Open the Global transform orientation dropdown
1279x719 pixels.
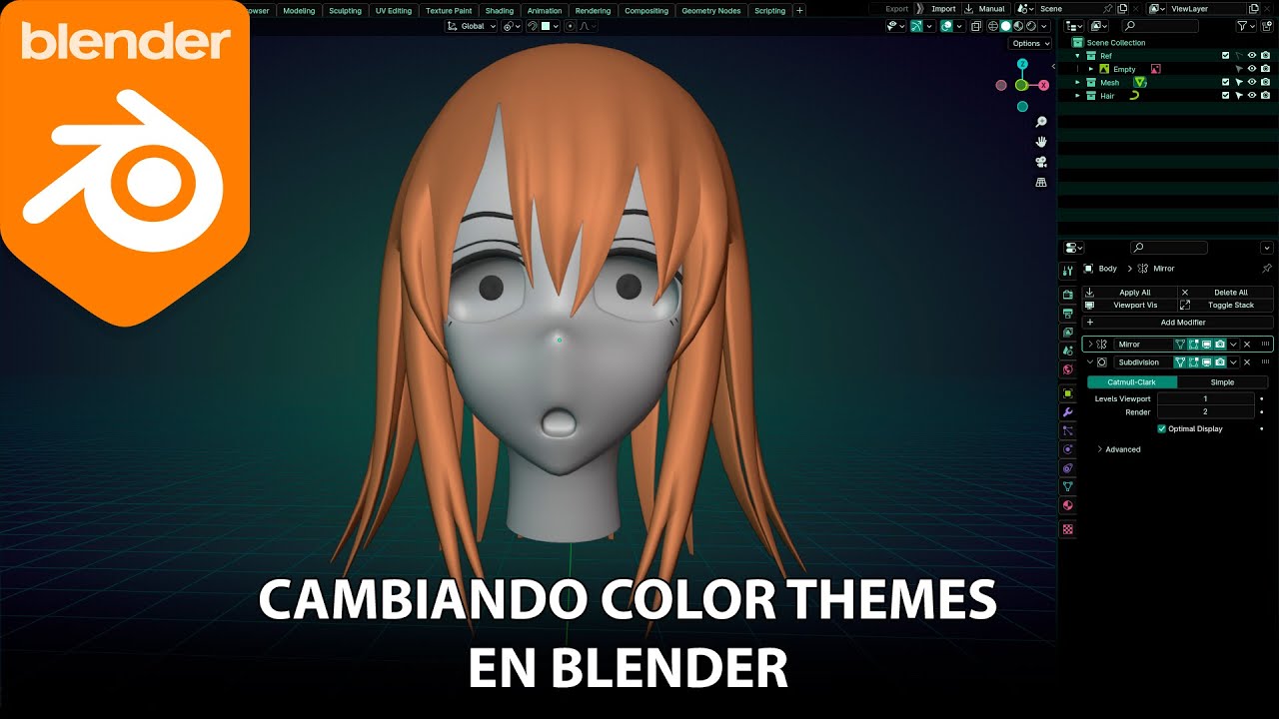472,26
